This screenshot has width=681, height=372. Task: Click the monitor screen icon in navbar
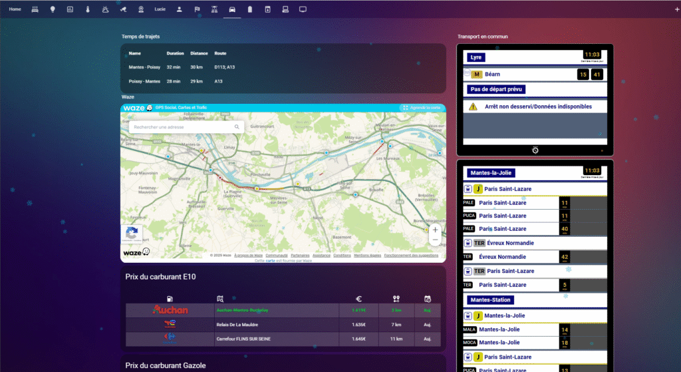[303, 9]
